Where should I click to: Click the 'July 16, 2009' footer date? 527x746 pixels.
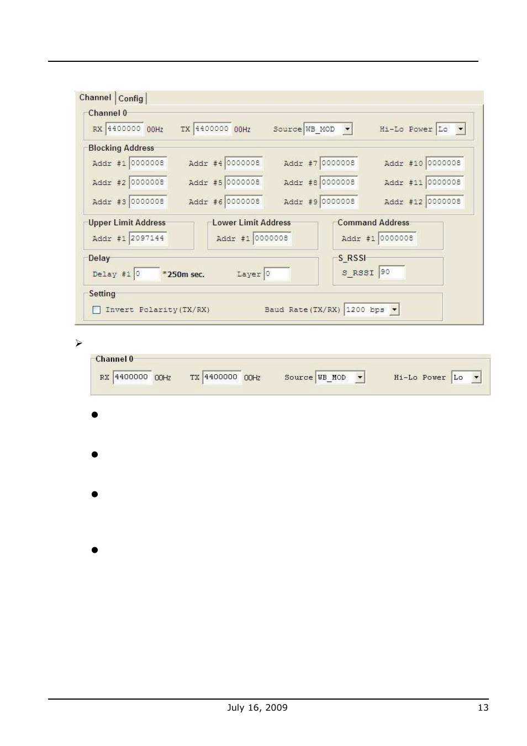point(257,707)
